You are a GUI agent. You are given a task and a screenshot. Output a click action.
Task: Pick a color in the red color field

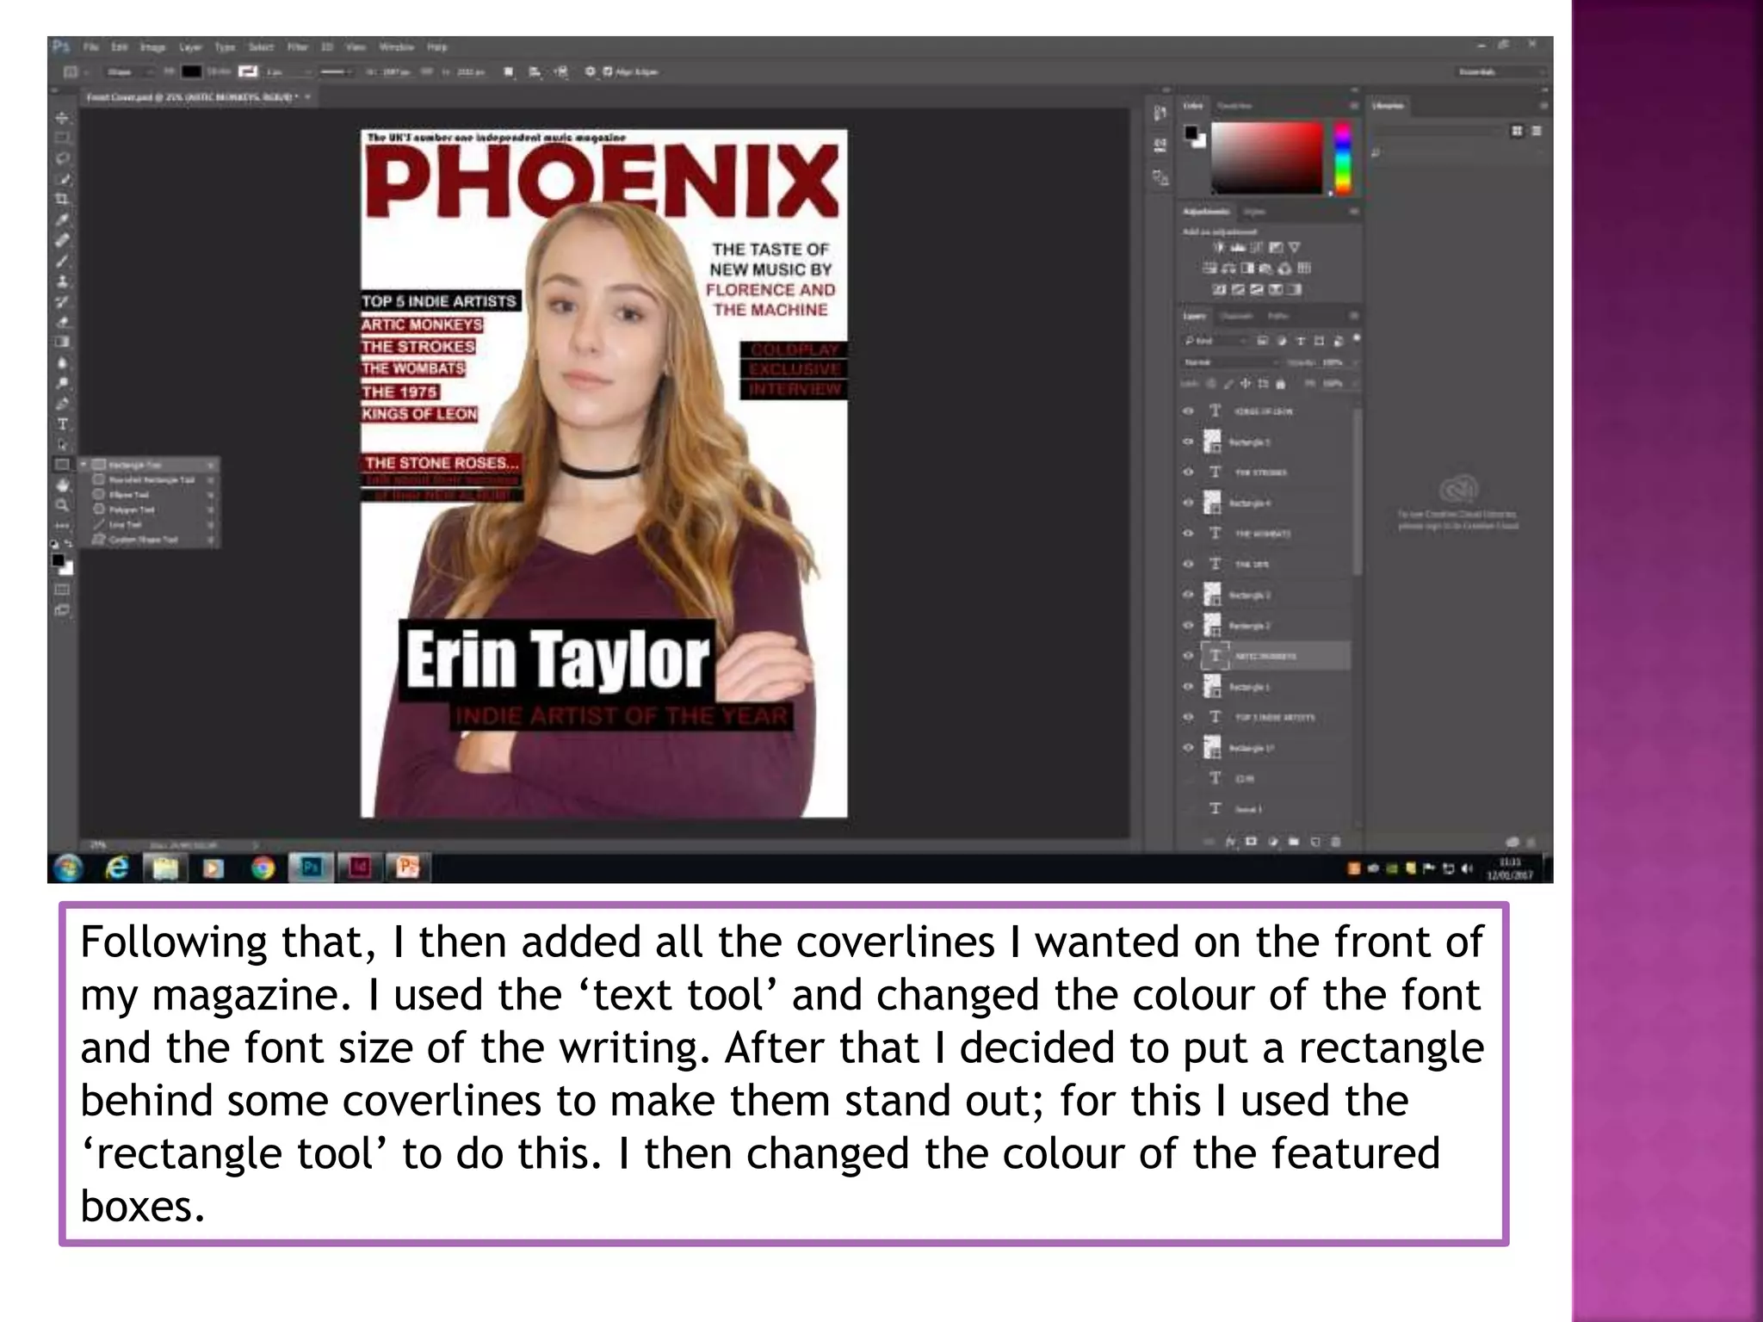pos(1266,158)
